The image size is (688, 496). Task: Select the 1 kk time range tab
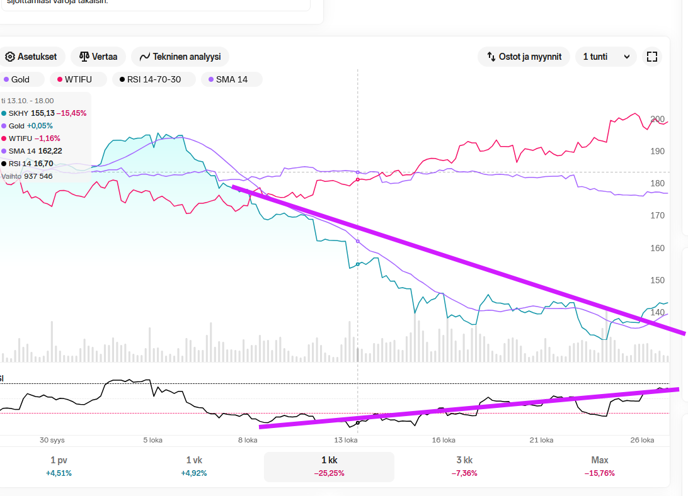point(329,466)
